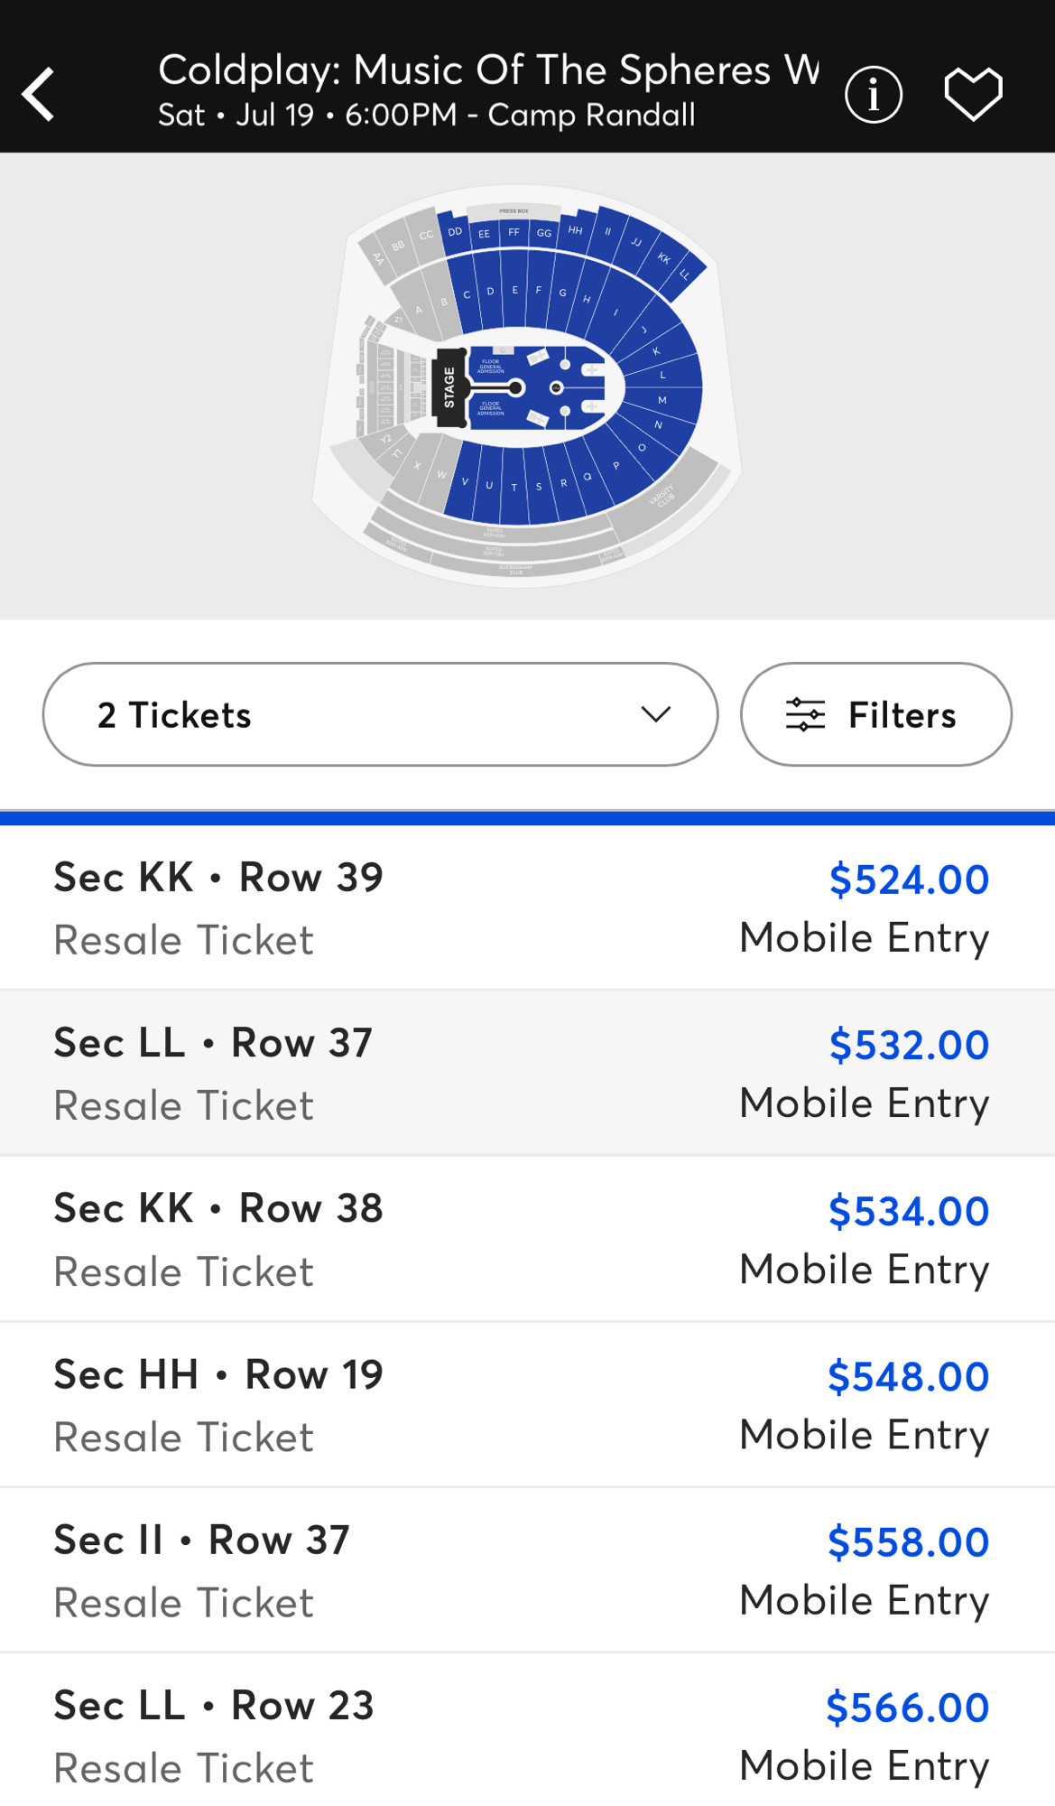Viewport: 1055px width, 1806px height.
Task: Select Sec KK Row 39 listing
Action: point(527,907)
